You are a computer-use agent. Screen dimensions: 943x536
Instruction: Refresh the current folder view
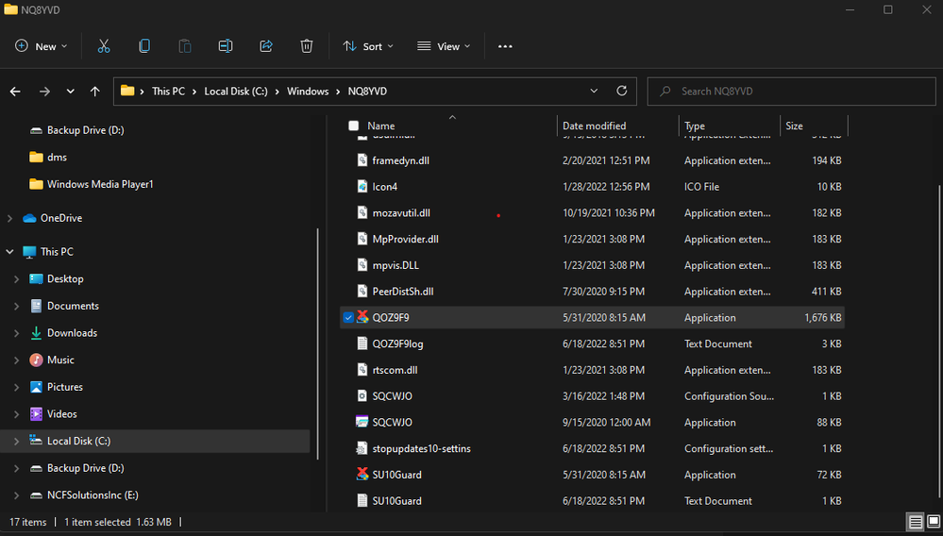tap(621, 92)
